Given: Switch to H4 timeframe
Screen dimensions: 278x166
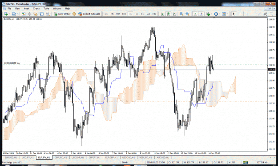Looking at the screenshot, I should [x=136, y=14].
